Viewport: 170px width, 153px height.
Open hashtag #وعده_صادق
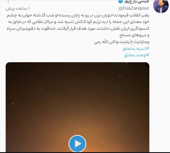(x=137, y=55)
